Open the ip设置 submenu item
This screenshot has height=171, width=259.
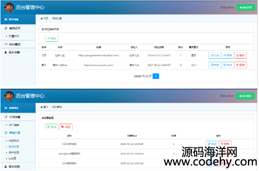tap(13, 158)
